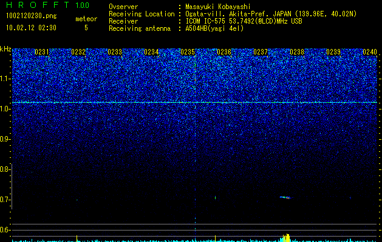
Task: Click the 0240 time marker
Action: tap(370, 52)
